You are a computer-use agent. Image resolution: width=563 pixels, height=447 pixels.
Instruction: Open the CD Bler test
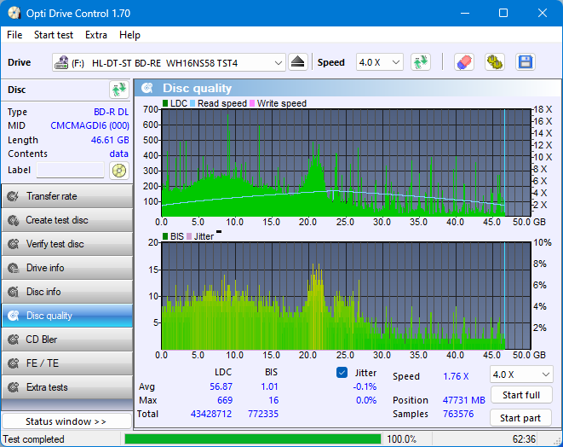coord(66,340)
